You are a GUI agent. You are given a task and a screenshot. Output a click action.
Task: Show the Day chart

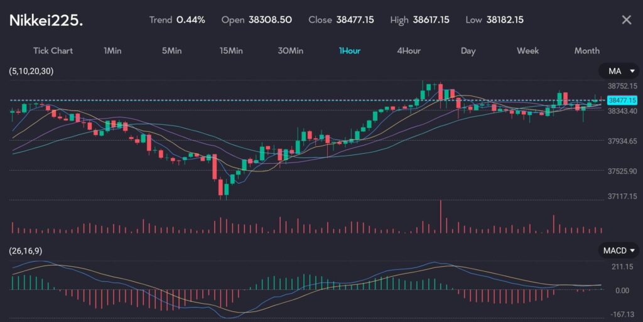(x=468, y=51)
